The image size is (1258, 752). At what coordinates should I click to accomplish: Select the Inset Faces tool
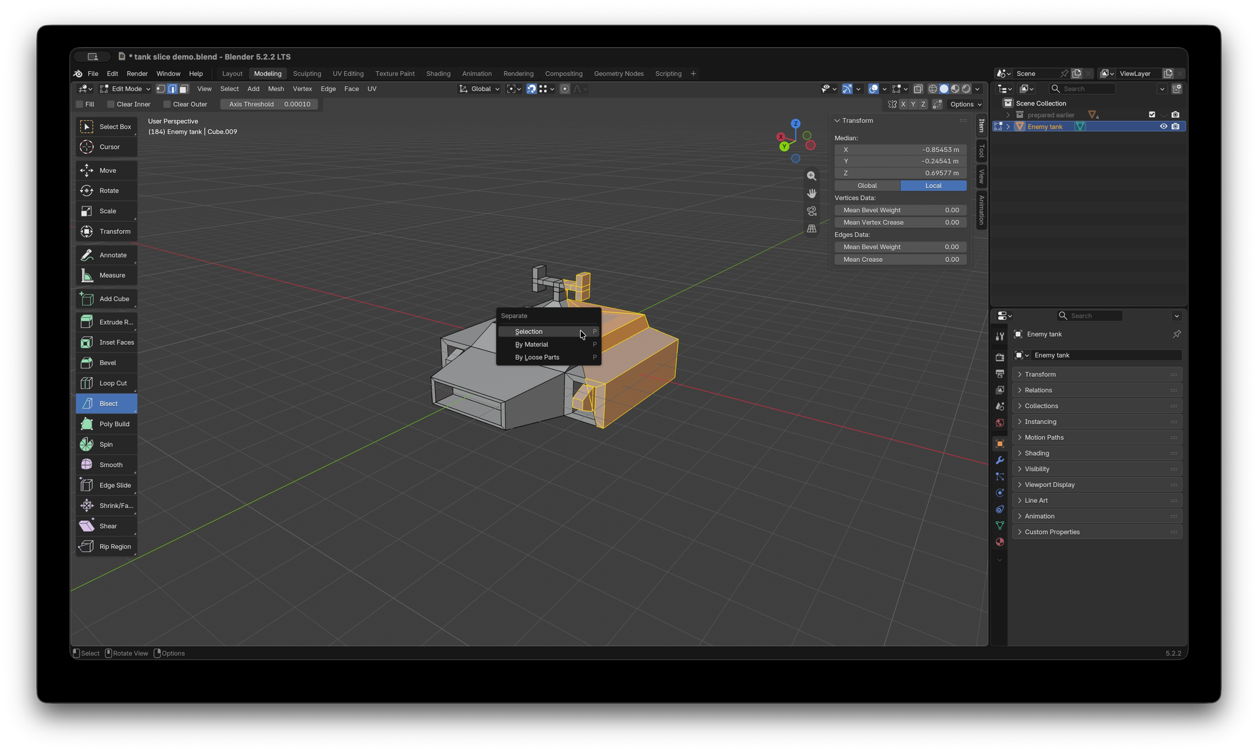[106, 342]
